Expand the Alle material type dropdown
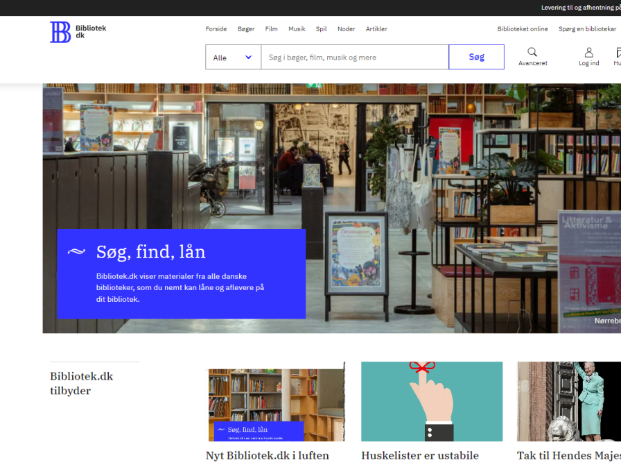 [233, 58]
